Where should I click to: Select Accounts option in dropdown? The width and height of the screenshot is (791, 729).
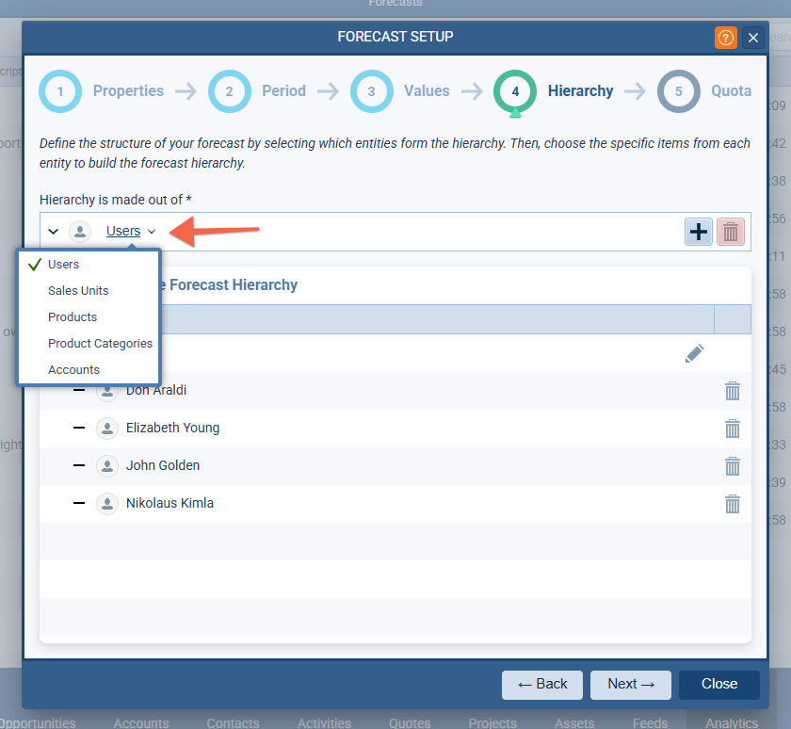(73, 370)
